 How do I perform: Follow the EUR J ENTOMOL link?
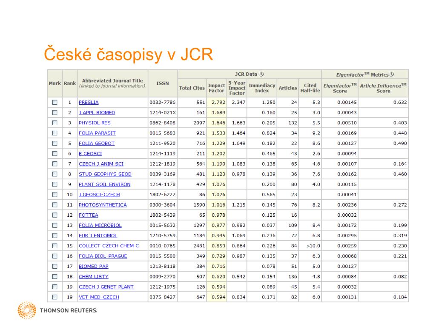pos(98,235)
